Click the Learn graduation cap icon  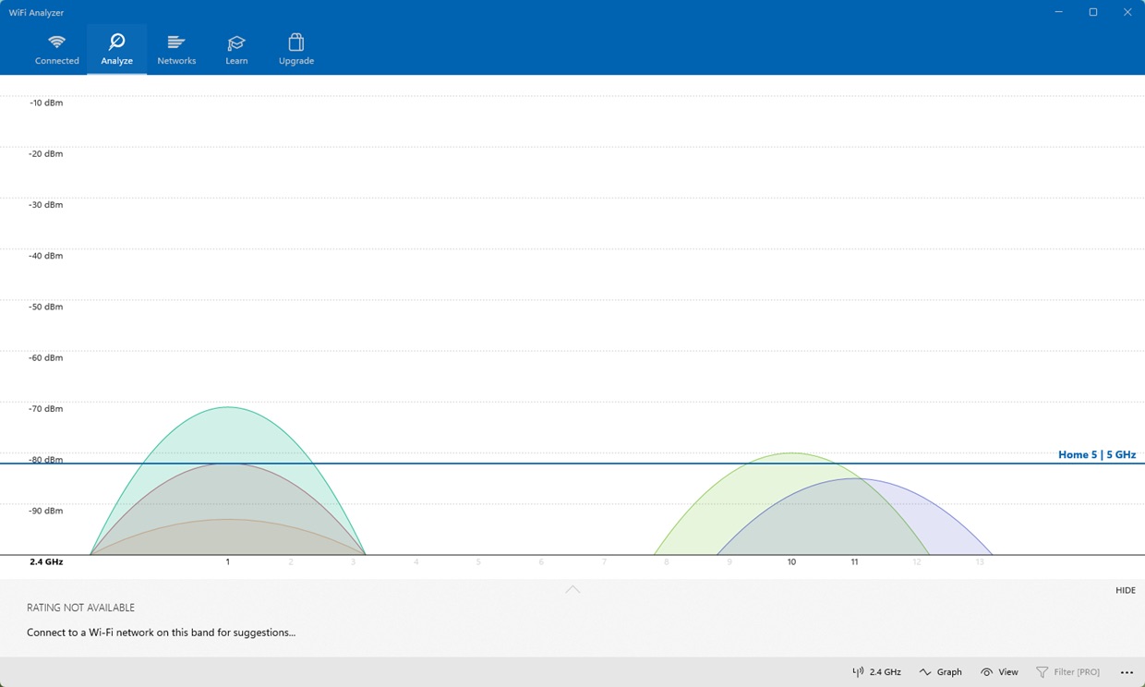236,42
